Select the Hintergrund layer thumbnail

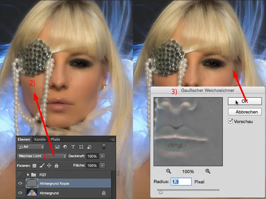(x=32, y=193)
